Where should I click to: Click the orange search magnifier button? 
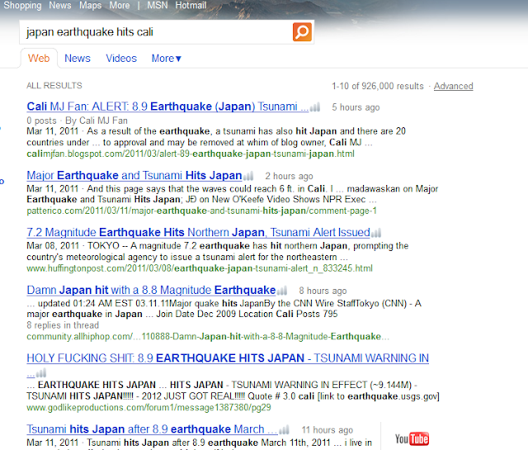pyautogui.click(x=302, y=32)
